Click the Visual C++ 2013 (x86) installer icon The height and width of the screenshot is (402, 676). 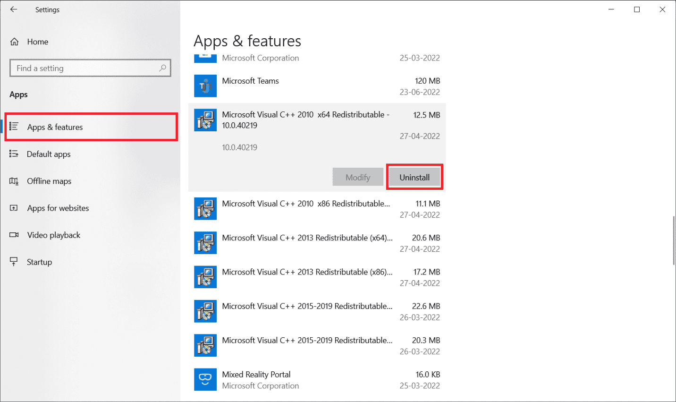pos(205,277)
